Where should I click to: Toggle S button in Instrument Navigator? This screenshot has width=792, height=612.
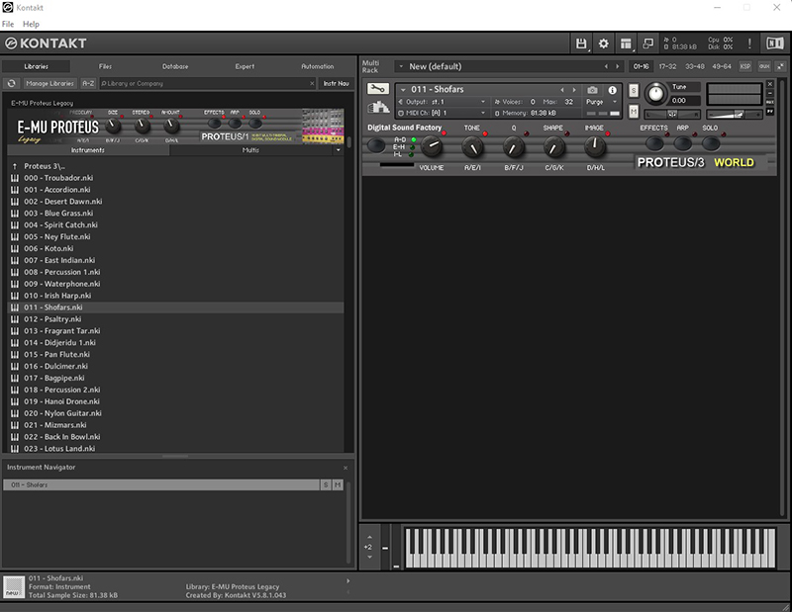(326, 484)
